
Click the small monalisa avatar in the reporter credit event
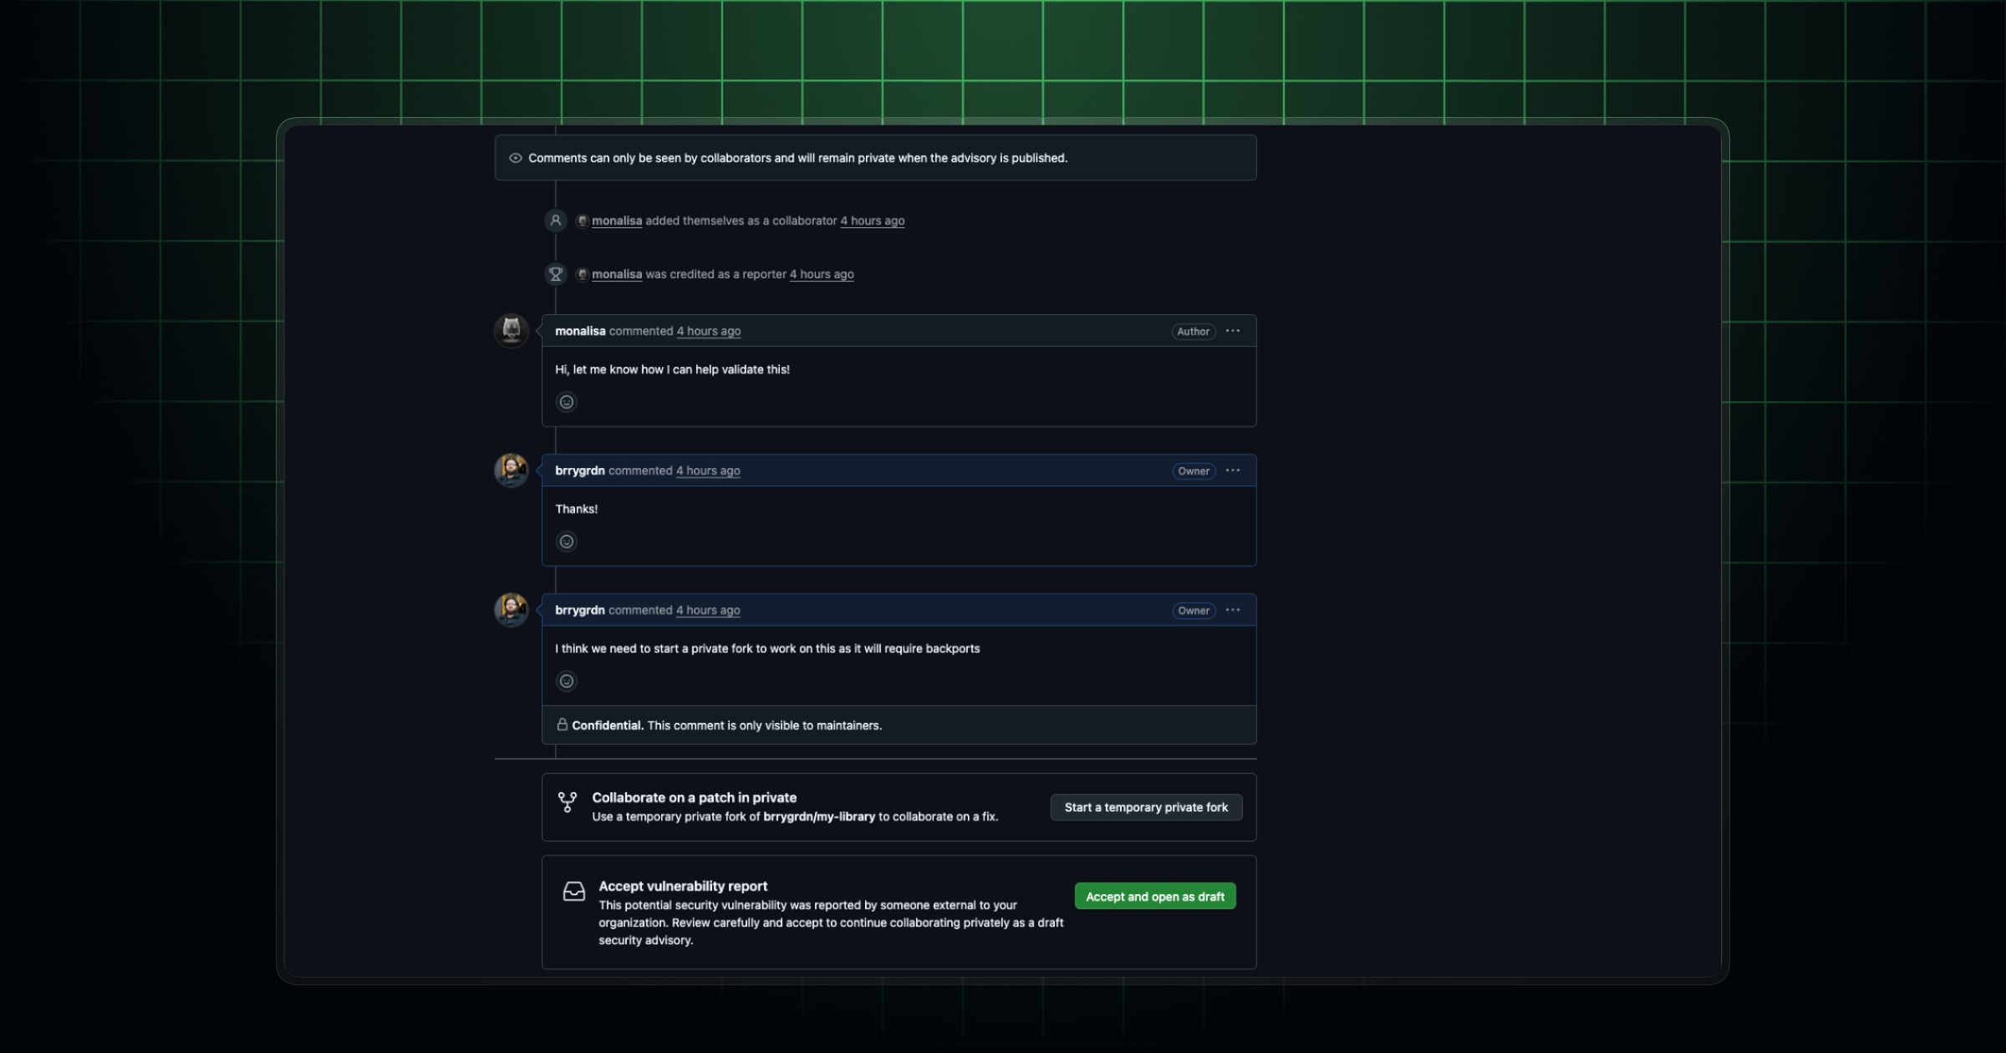[582, 274]
